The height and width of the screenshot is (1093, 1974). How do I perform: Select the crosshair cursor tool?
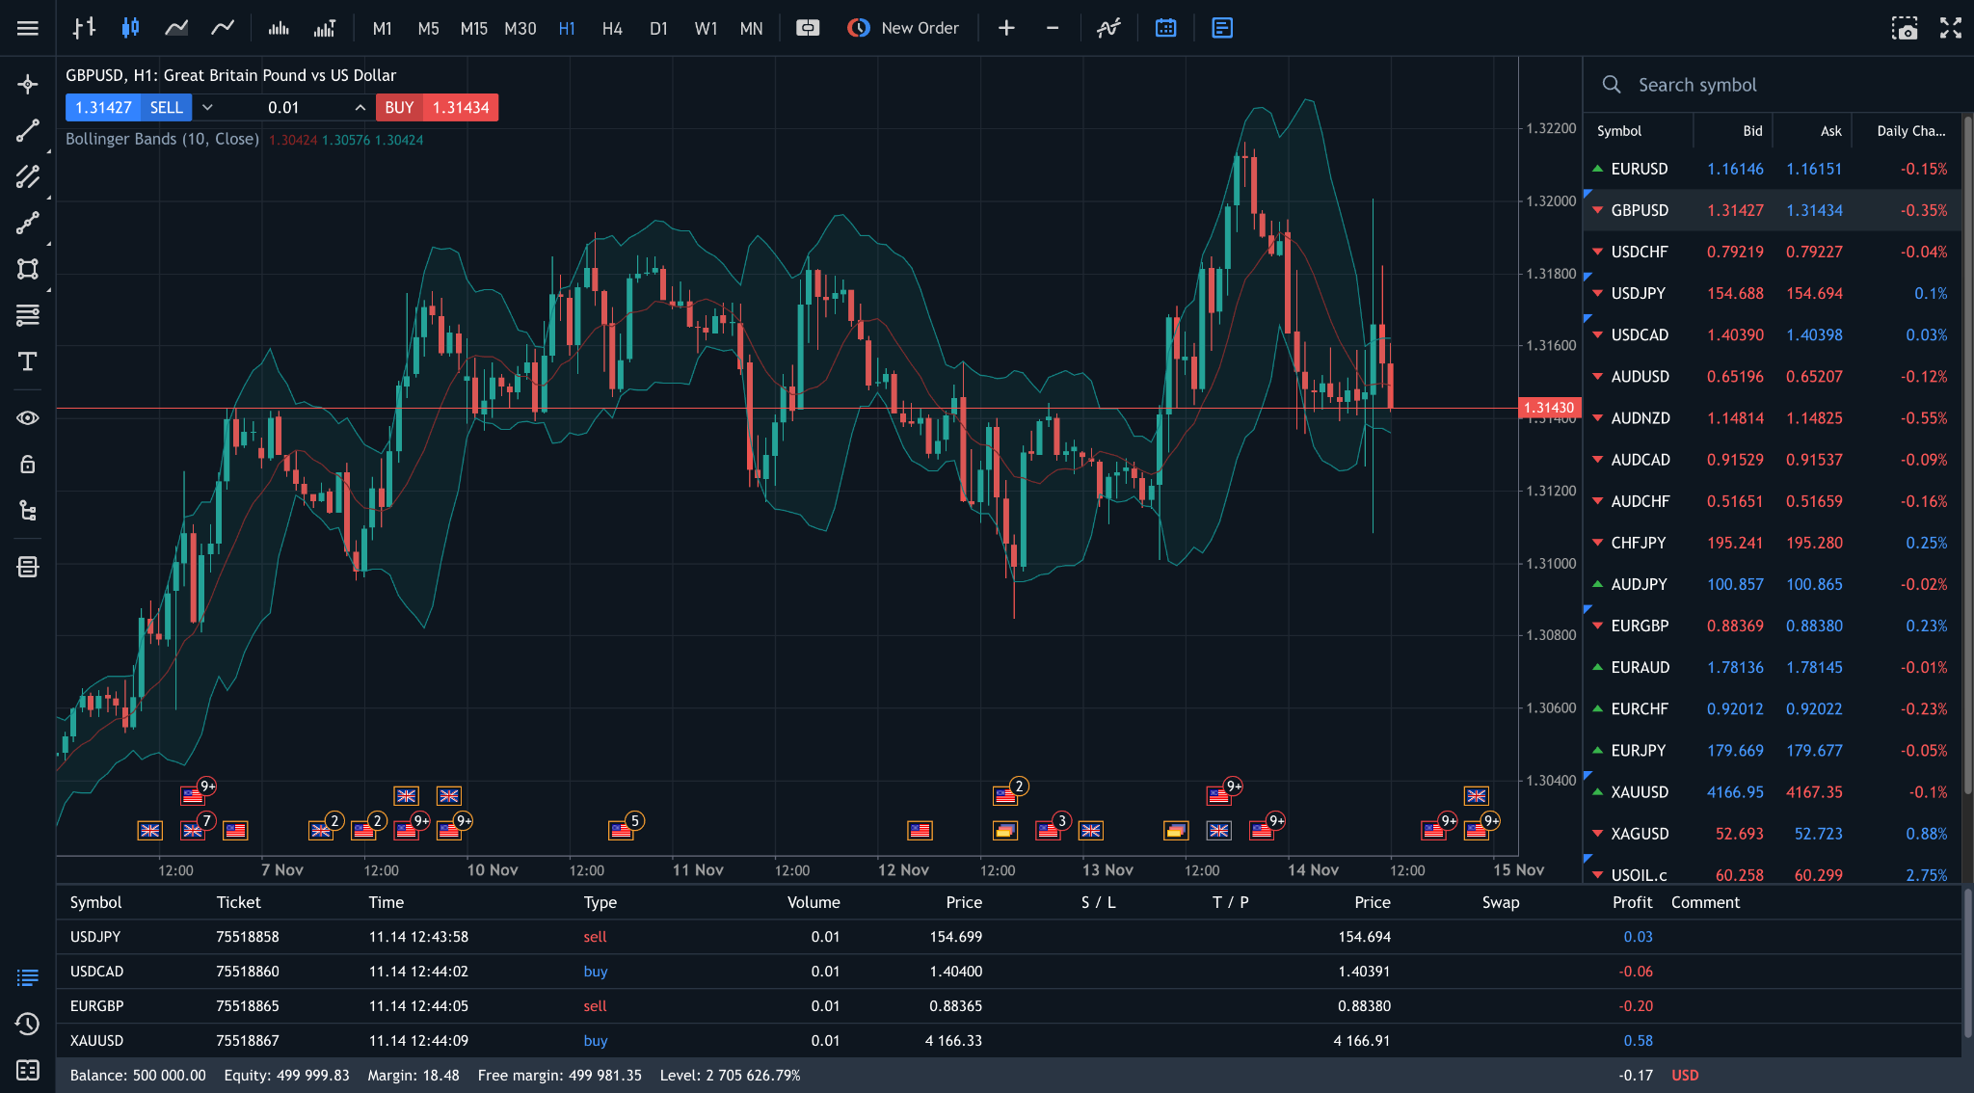28,85
